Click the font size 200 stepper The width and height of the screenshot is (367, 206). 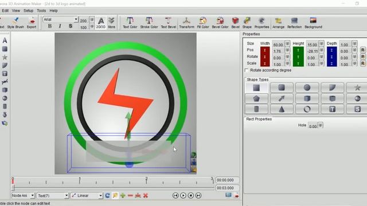(92, 19)
